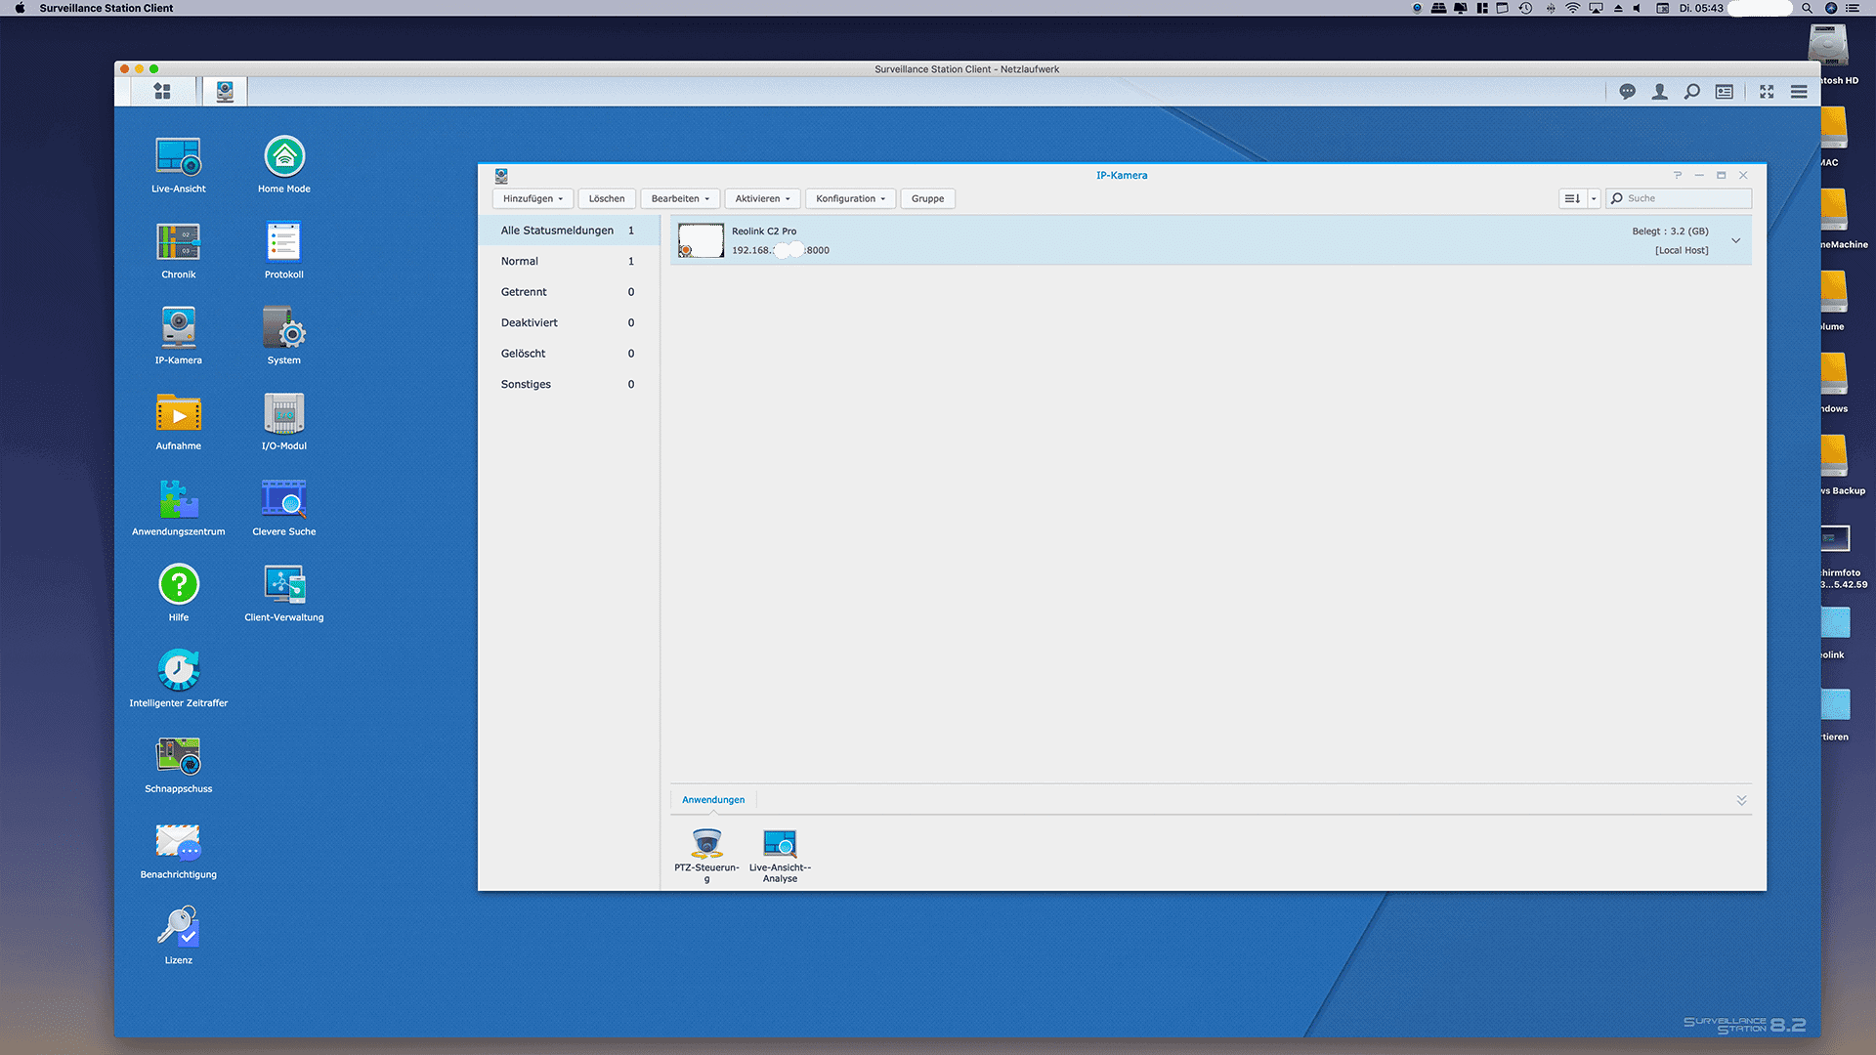Open the Konfiguration dropdown
The height and width of the screenshot is (1055, 1876).
(850, 198)
